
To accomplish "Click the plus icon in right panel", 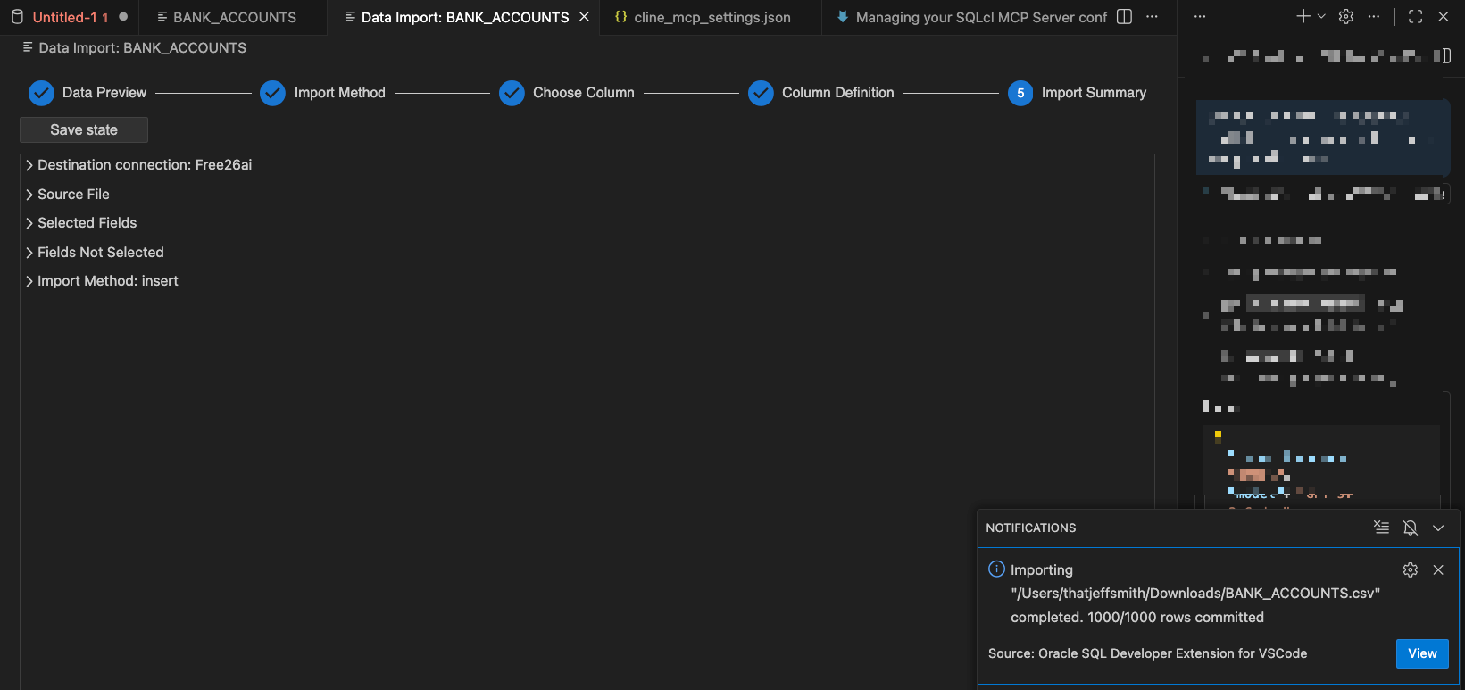I will (1303, 17).
